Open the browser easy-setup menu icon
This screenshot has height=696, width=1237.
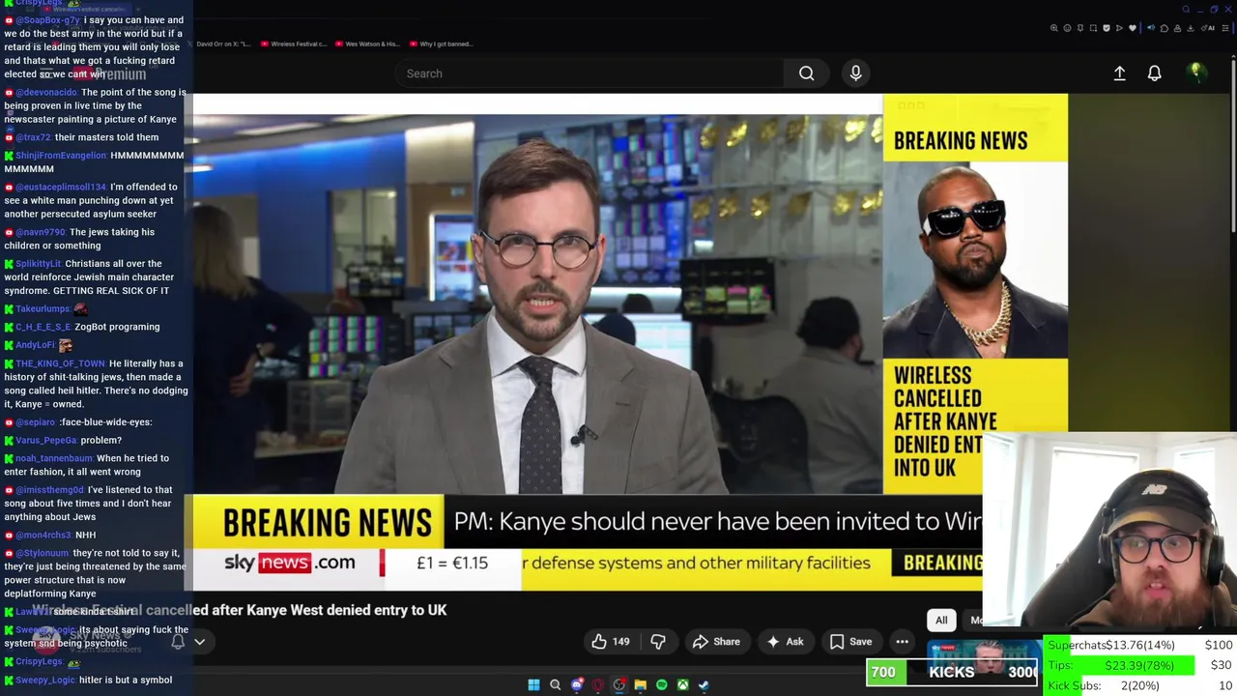tap(1225, 28)
